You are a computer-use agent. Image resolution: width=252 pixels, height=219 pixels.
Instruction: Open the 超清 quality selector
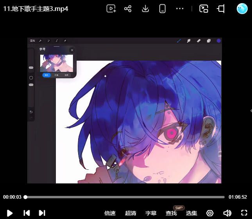point(130,213)
